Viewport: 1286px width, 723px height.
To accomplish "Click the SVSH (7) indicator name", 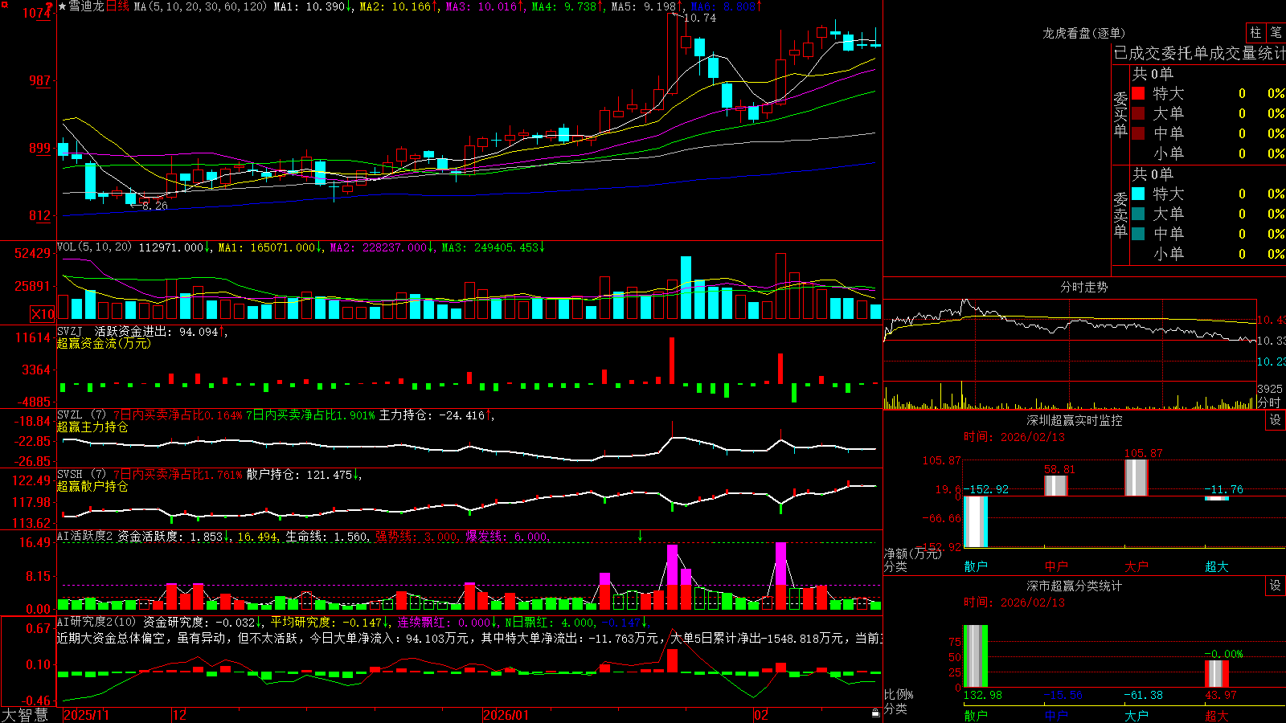I will pos(81,474).
